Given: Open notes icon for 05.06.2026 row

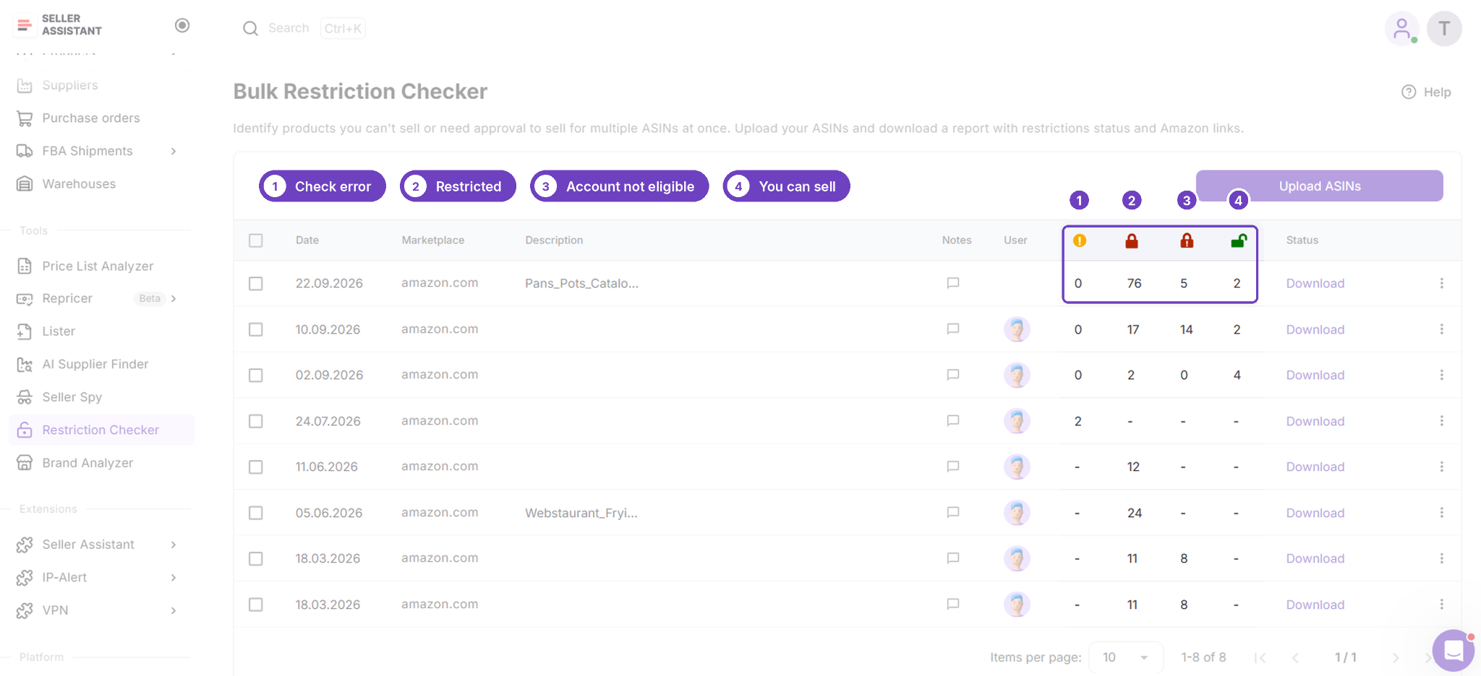Looking at the screenshot, I should click(x=953, y=513).
